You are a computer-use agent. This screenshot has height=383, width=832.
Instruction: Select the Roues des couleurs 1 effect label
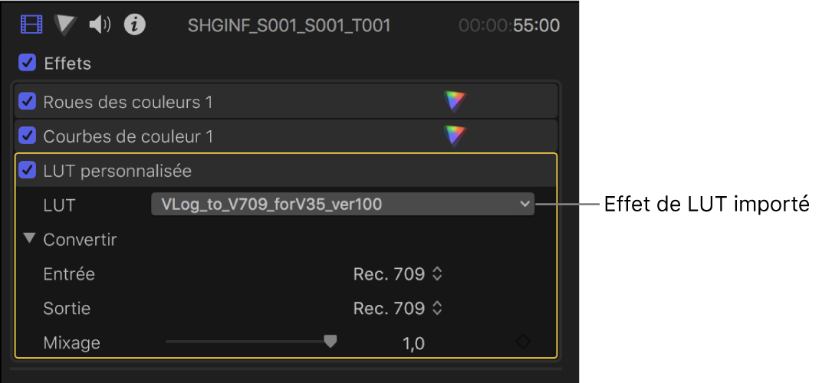pos(127,101)
